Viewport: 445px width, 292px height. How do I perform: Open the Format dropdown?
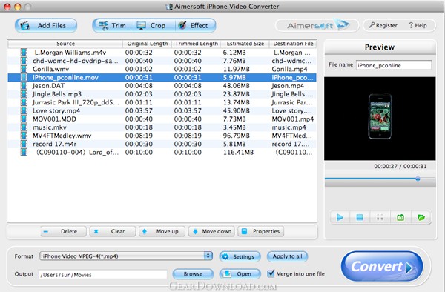pos(126,256)
